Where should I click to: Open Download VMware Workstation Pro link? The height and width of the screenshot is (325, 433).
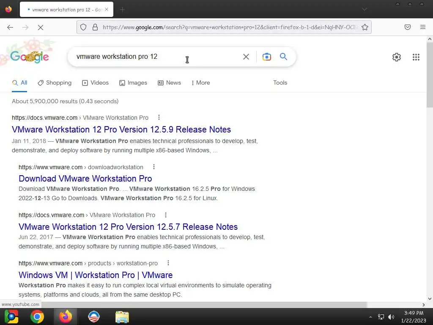click(x=85, y=179)
